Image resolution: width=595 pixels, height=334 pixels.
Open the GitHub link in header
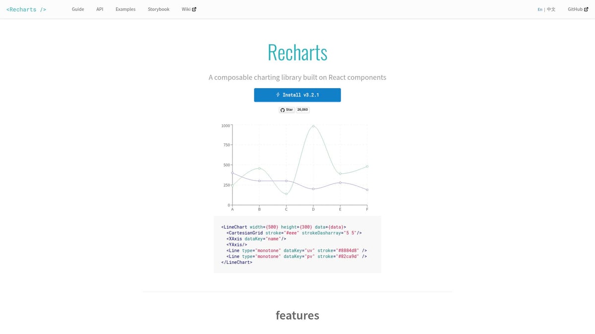pos(575,9)
